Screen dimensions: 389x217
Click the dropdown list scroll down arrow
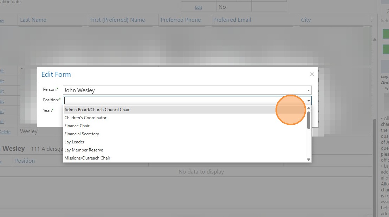pyautogui.click(x=309, y=160)
